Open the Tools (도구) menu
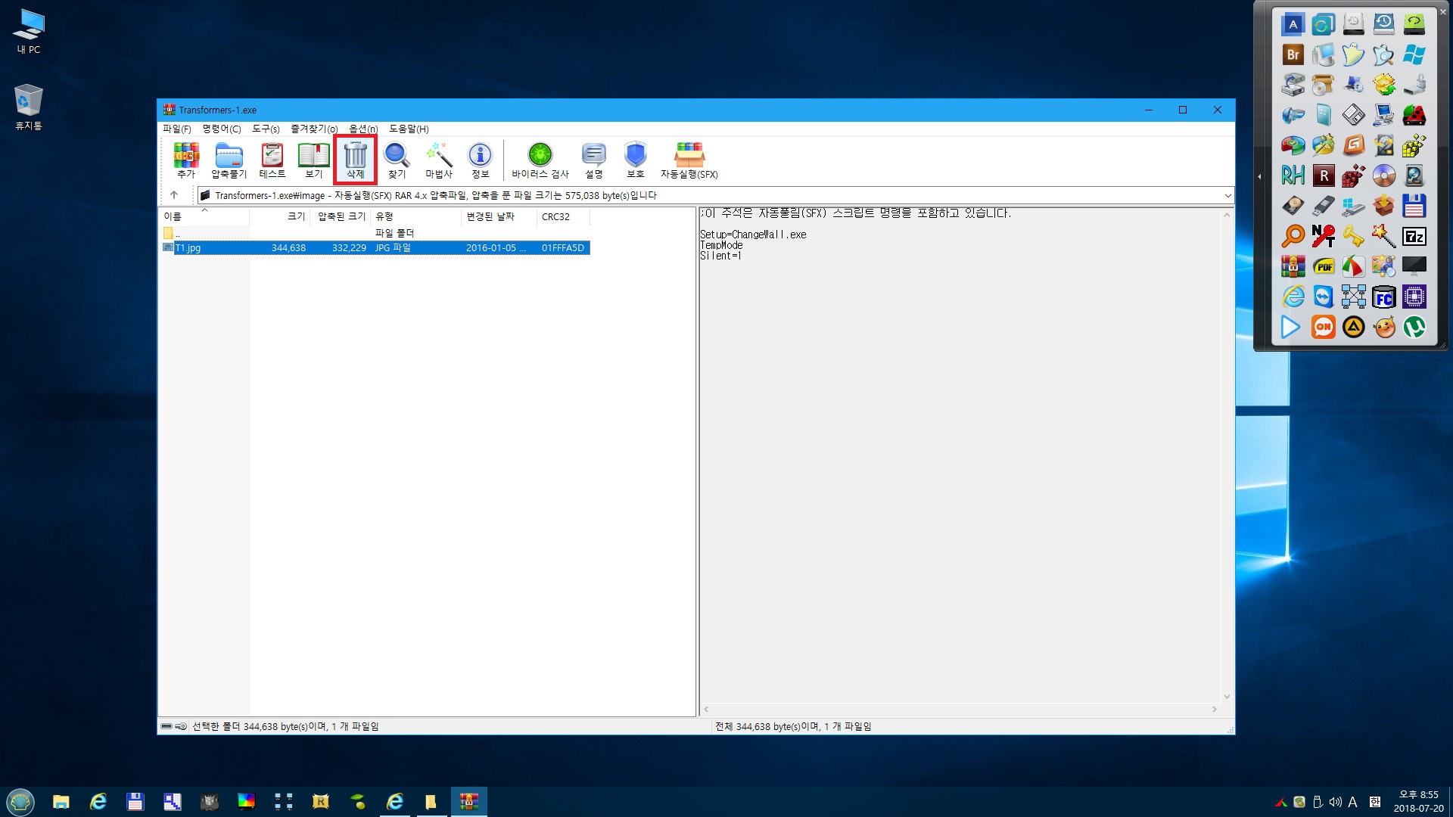 [x=266, y=129]
